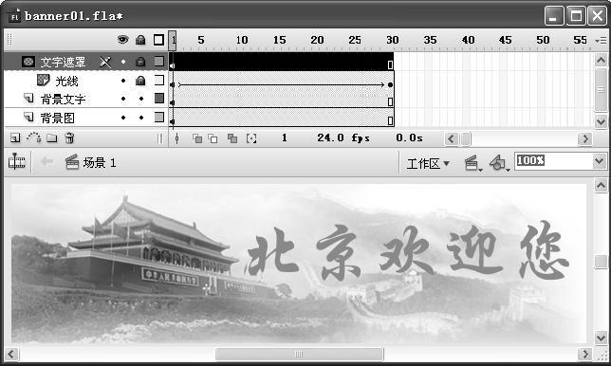Click the insert new layer icon

tap(15, 137)
